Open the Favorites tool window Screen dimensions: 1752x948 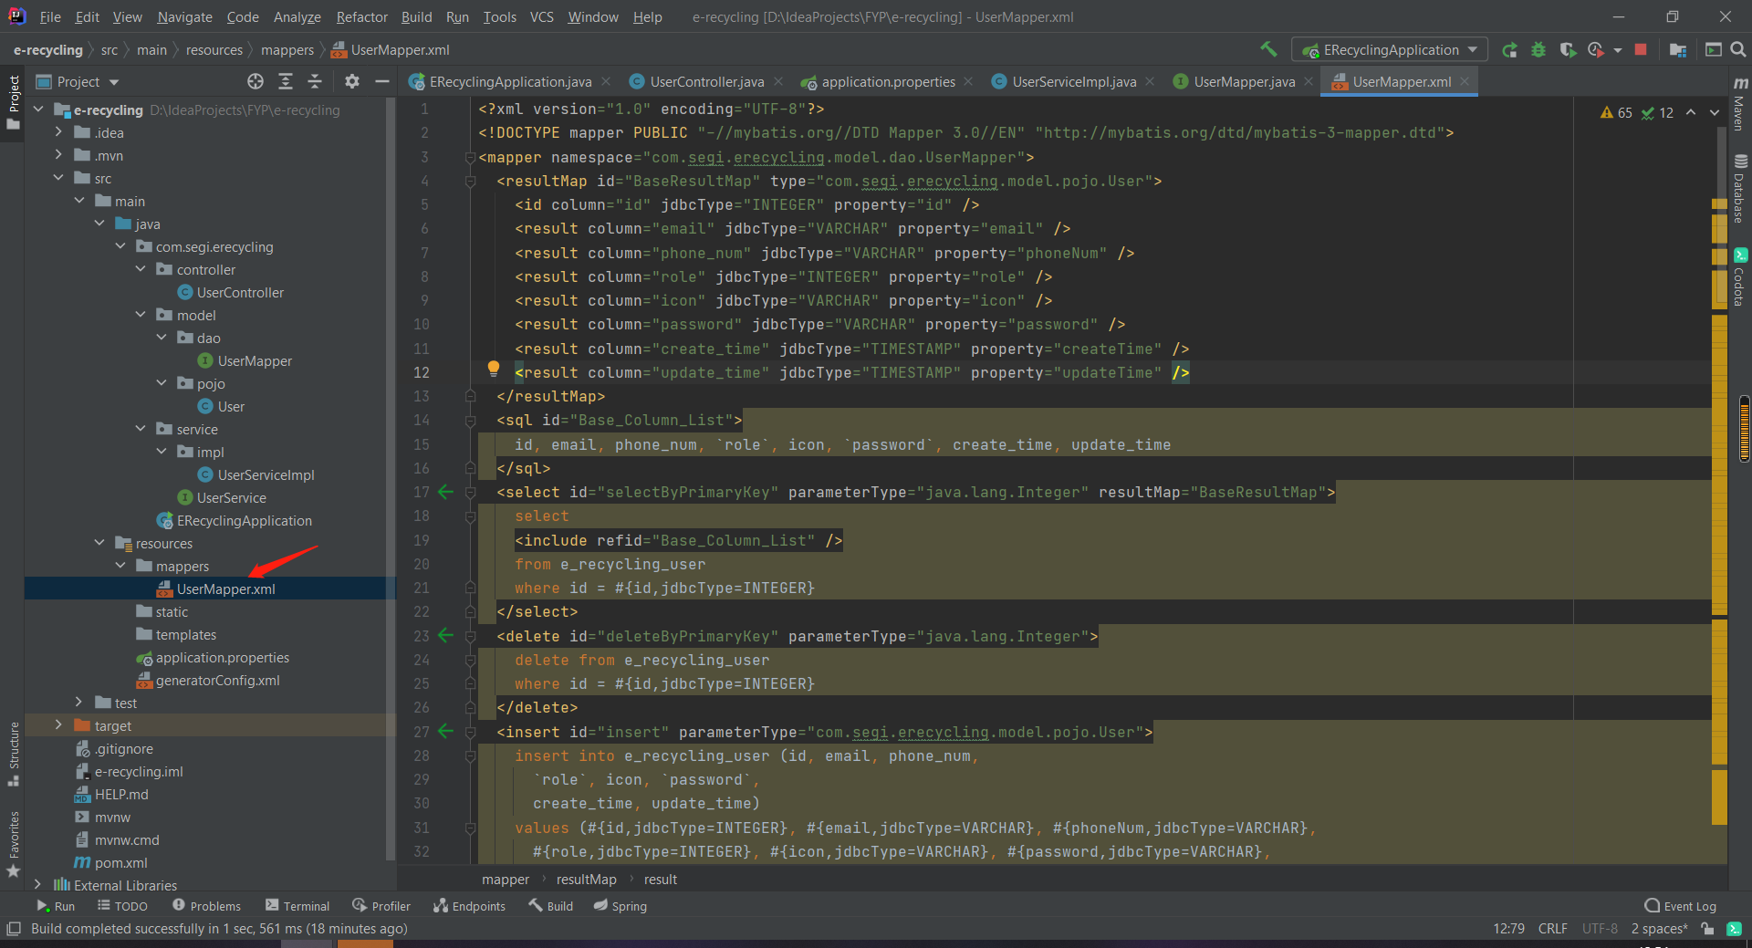pos(13,845)
